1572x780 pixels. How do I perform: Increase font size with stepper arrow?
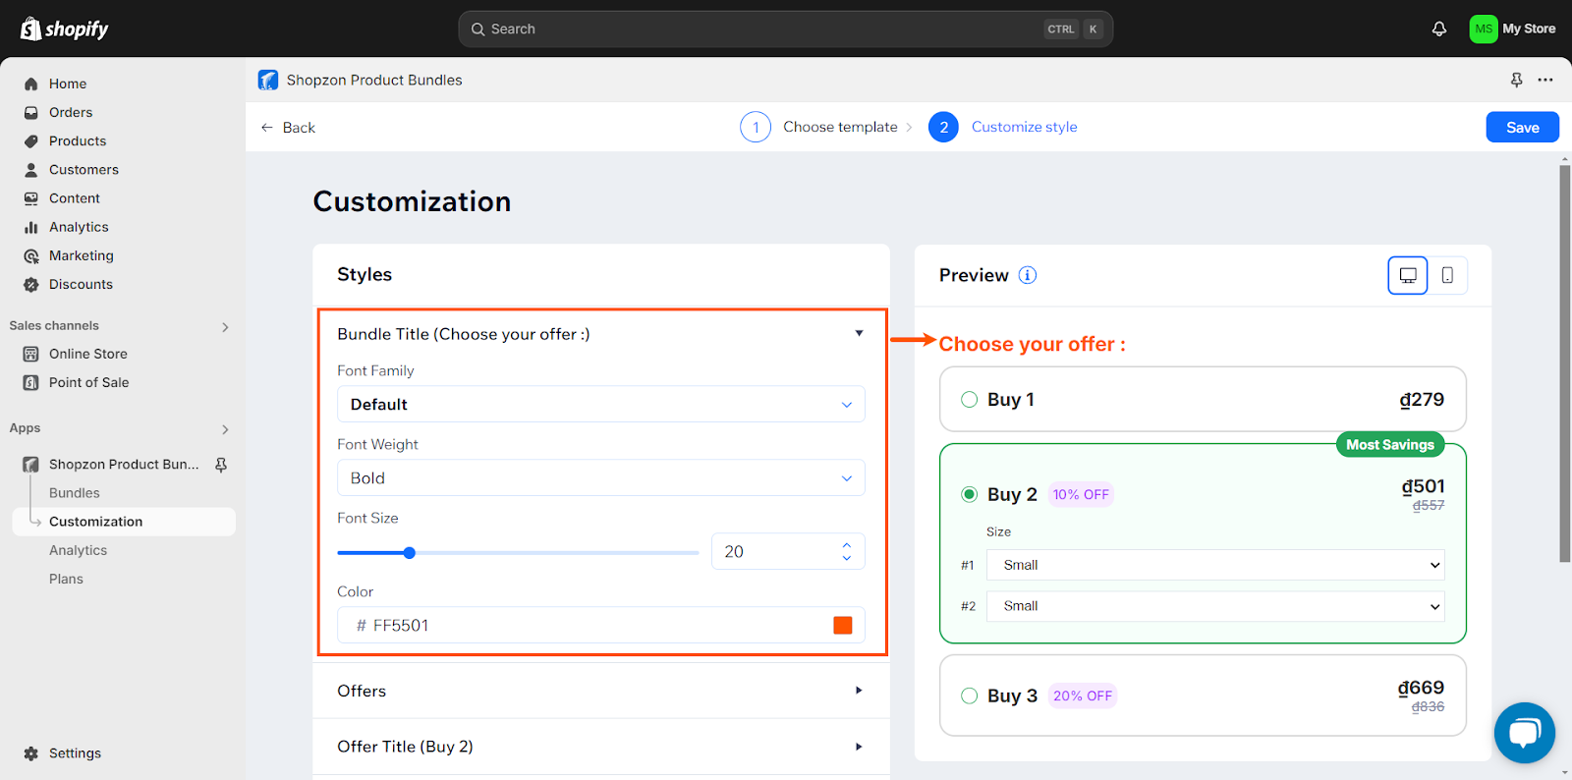click(x=847, y=544)
